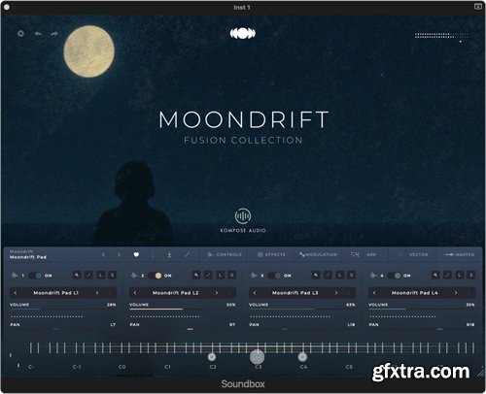Click the favorite heart icon
The width and height of the screenshot is (486, 394).
[136, 254]
